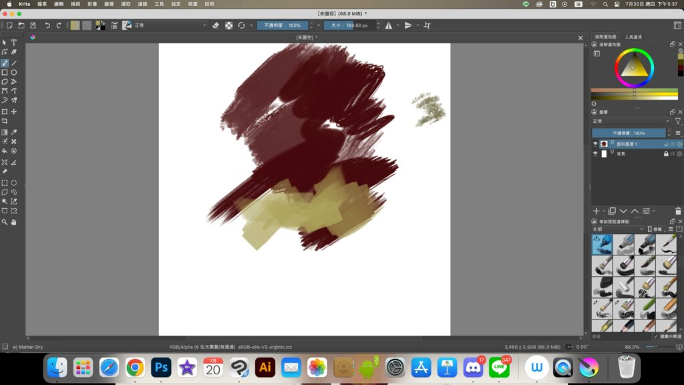The height and width of the screenshot is (385, 684).
Task: Click the brush opacity slider in toolbar
Action: click(x=283, y=25)
